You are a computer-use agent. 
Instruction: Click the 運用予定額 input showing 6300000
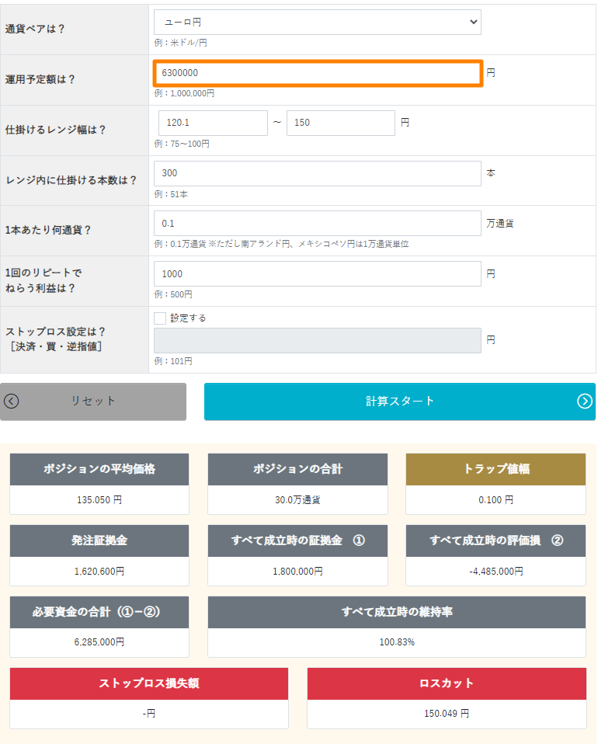(x=318, y=73)
